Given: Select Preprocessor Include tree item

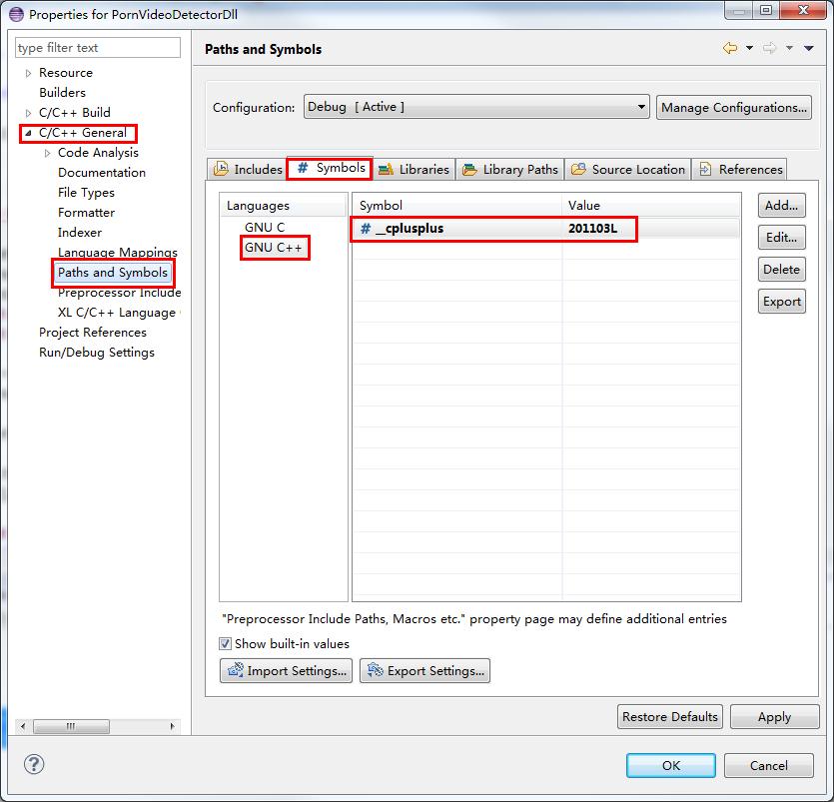Looking at the screenshot, I should [119, 293].
